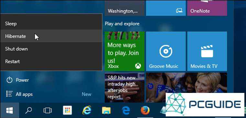
Task: Open the Washington weather tile
Action: [125, 8]
